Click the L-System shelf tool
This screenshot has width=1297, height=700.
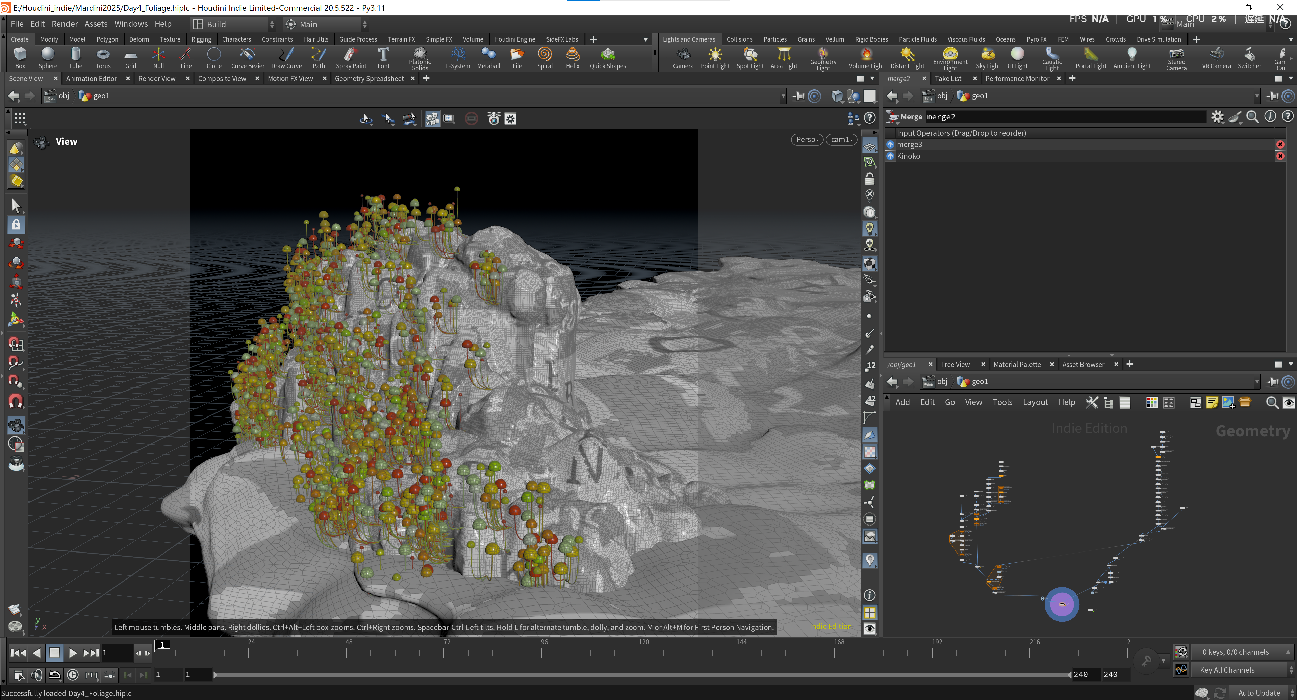[x=458, y=58]
